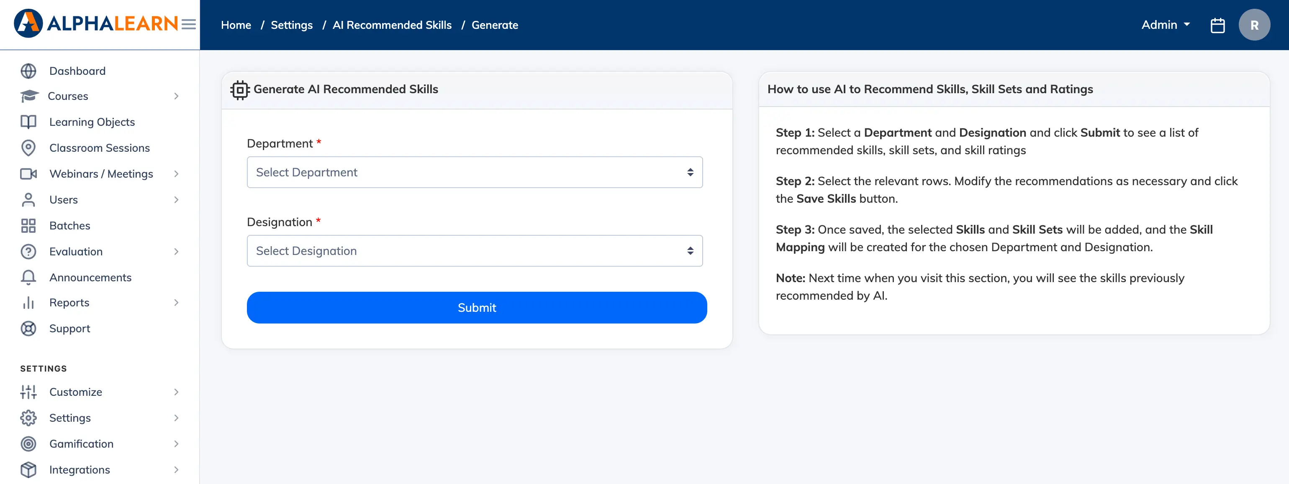Click the Step 1: instruction text
The image size is (1289, 484).
click(x=986, y=141)
